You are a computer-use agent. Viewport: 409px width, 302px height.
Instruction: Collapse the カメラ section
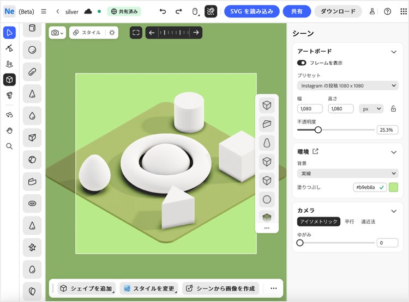394,211
